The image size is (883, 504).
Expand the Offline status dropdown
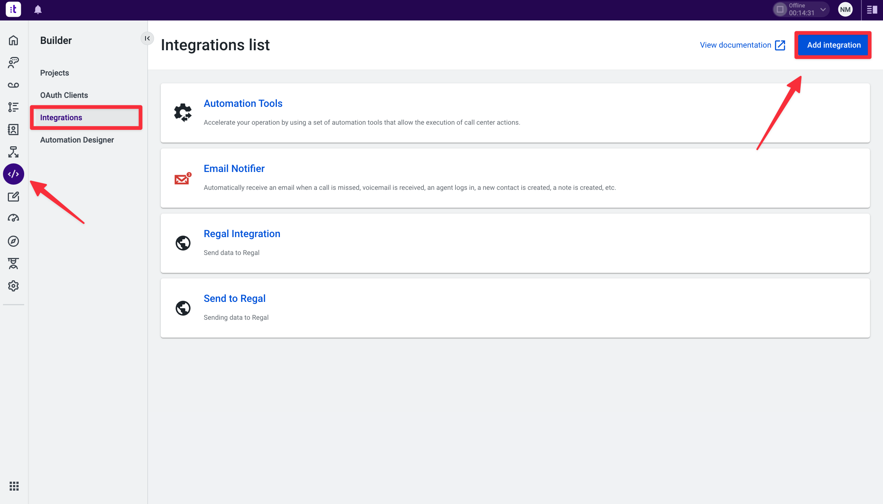click(823, 10)
